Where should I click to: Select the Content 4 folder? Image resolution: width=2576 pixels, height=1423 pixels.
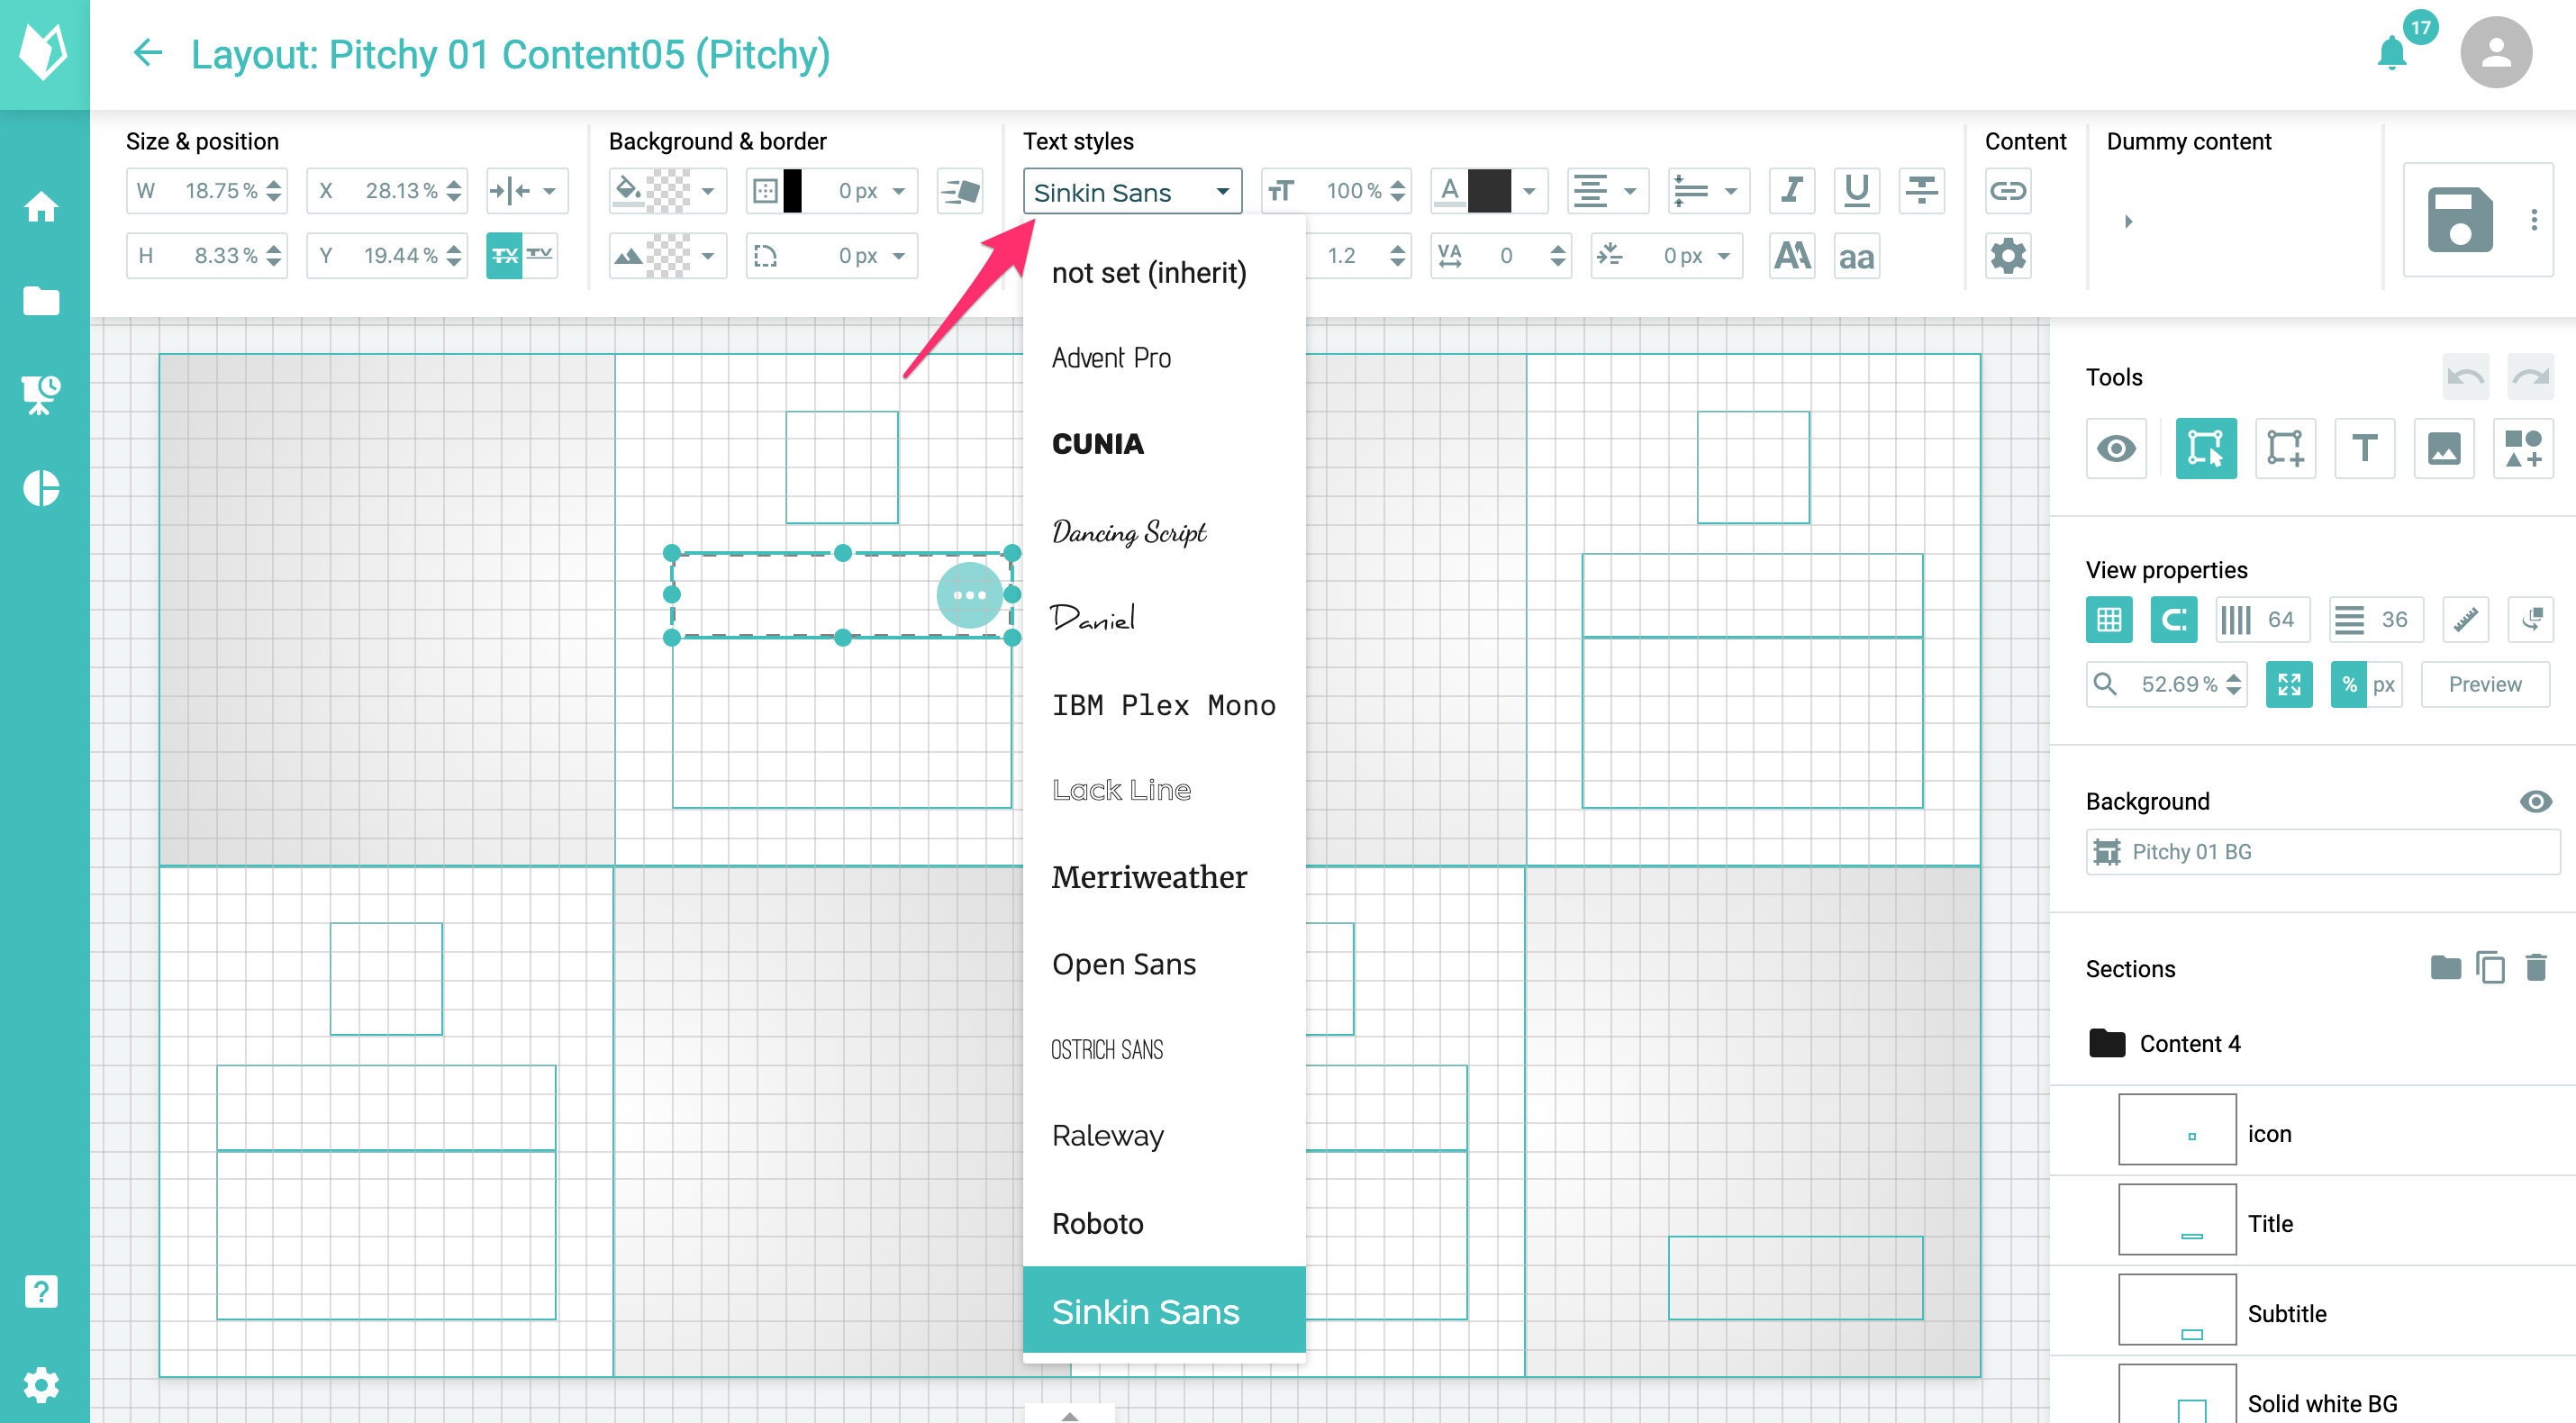coord(2313,1043)
